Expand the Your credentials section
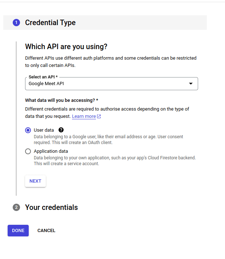The width and height of the screenshot is (225, 259). coord(51,207)
